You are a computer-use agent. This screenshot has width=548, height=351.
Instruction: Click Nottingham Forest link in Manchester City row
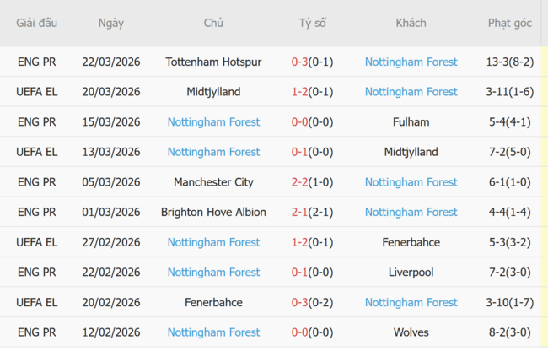point(411,182)
